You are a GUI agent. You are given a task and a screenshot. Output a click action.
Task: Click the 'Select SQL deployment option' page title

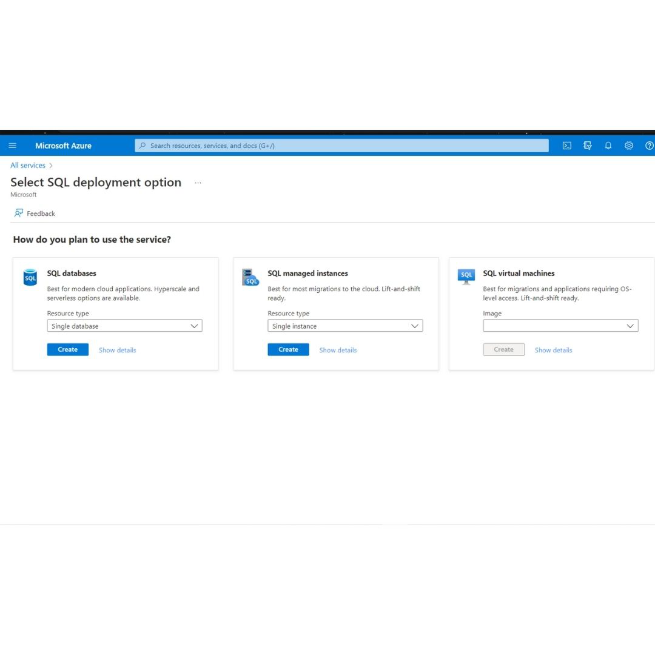click(x=96, y=183)
